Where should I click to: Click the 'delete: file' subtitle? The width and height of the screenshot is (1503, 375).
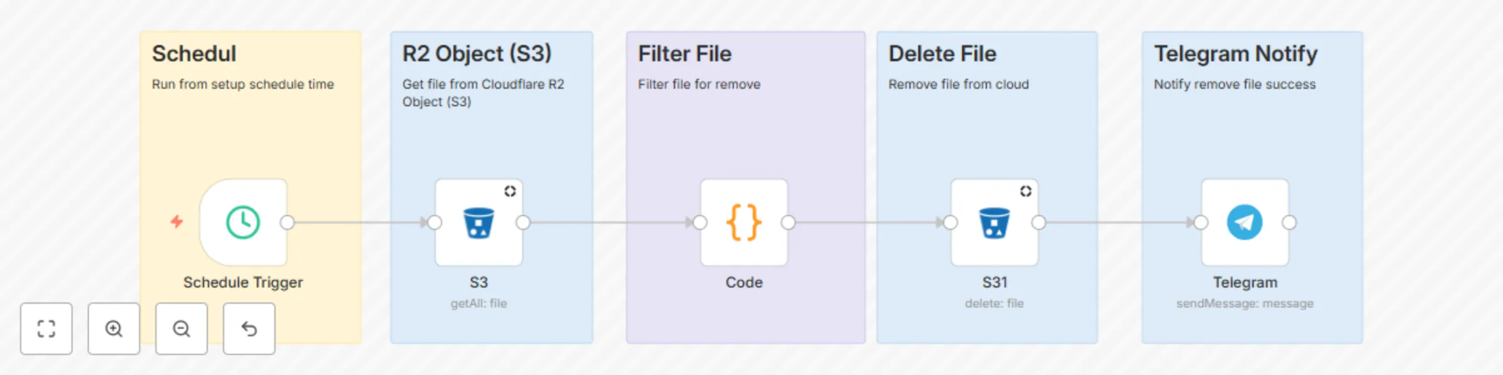coord(994,304)
